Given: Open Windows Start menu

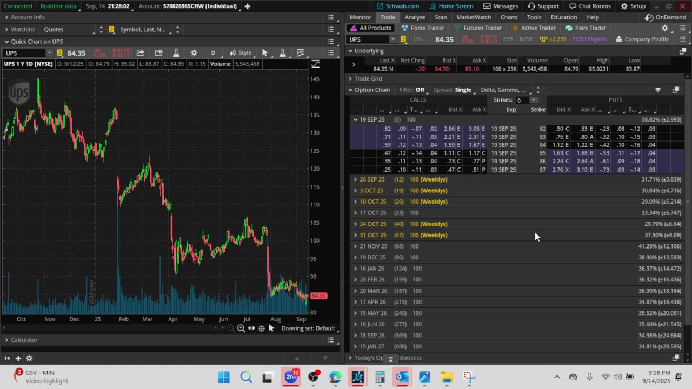Looking at the screenshot, I should 223,377.
